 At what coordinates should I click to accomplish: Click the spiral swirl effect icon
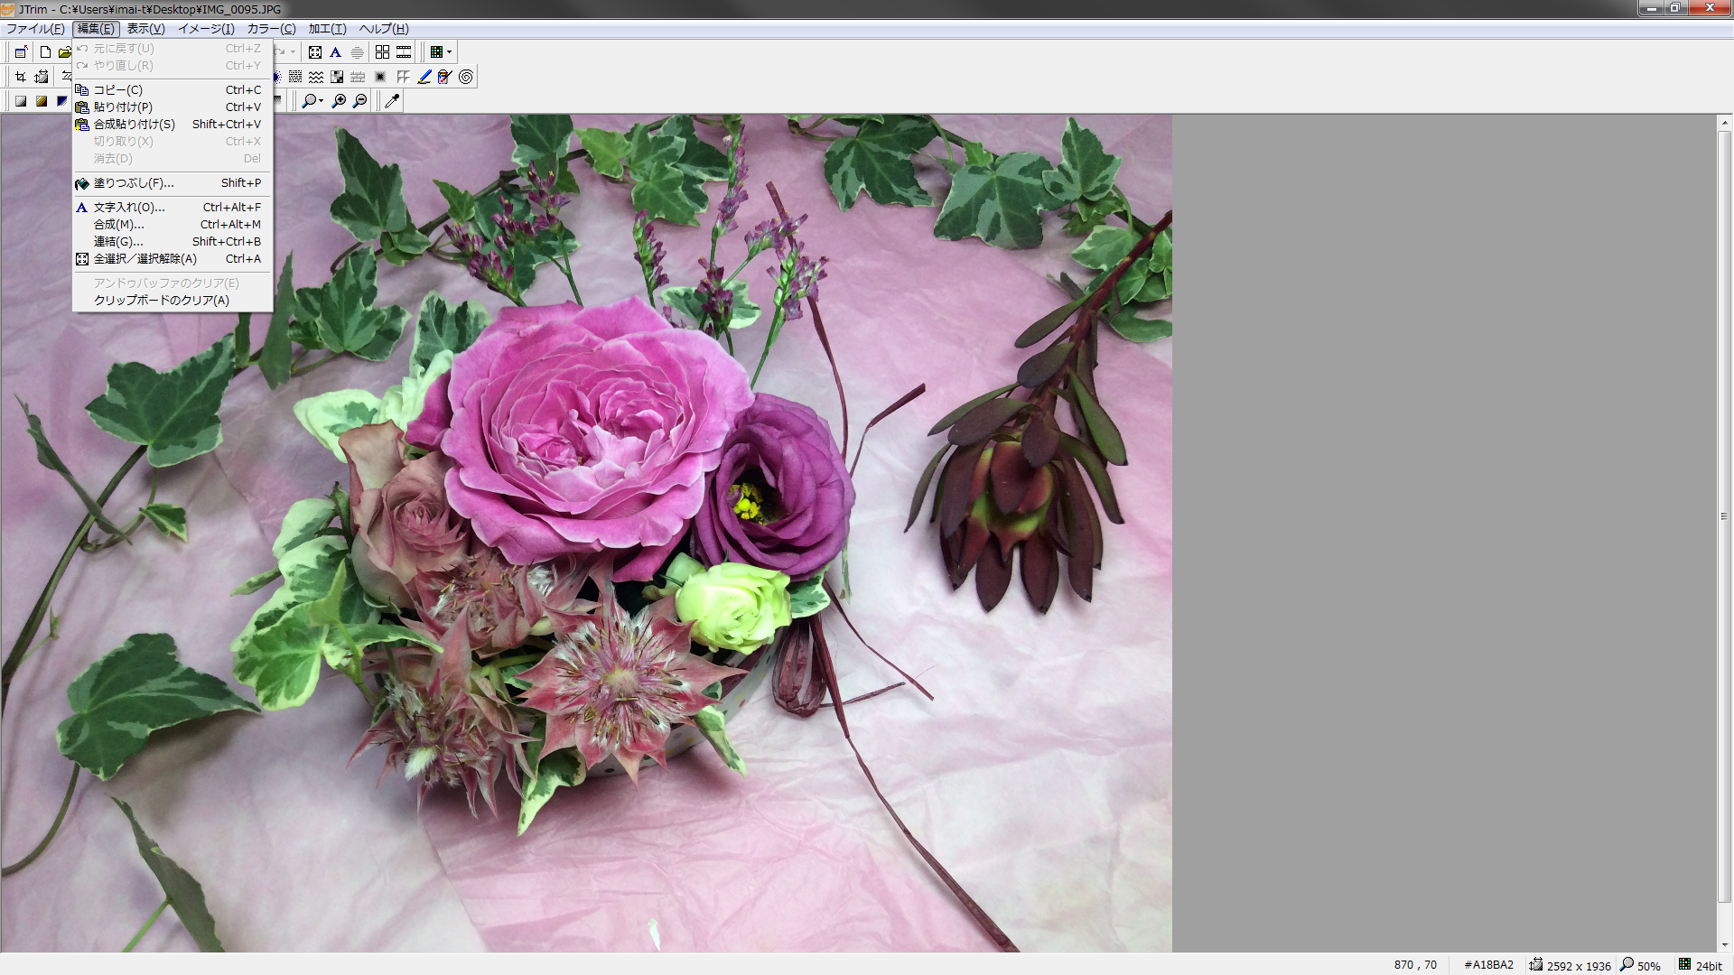click(x=466, y=77)
